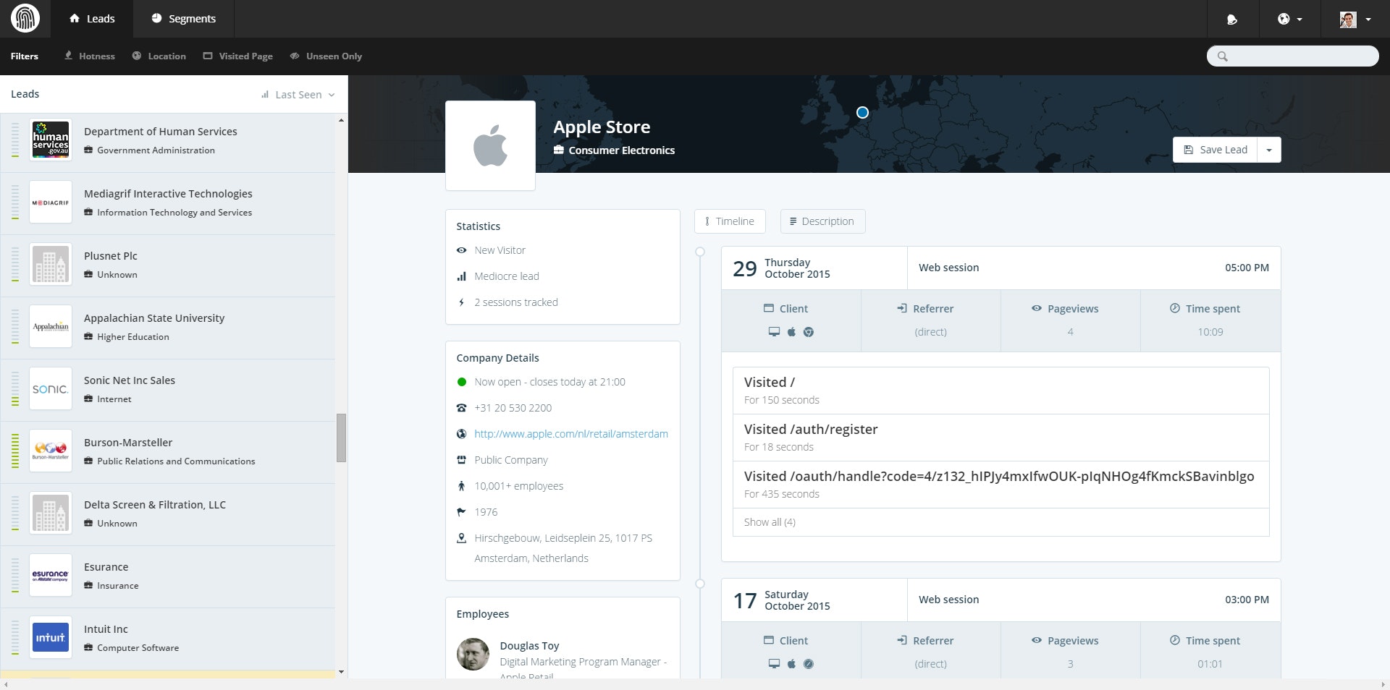Open the Douglas Toy employee name

point(529,646)
